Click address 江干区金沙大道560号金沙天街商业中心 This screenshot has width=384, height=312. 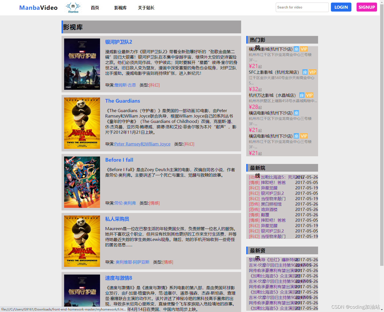[x=281, y=80]
